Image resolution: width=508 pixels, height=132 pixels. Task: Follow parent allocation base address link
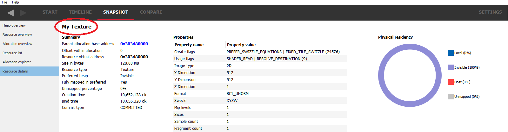click(x=134, y=44)
